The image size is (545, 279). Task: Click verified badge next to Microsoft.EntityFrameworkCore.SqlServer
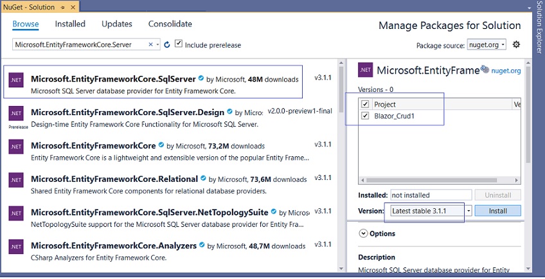(x=201, y=78)
